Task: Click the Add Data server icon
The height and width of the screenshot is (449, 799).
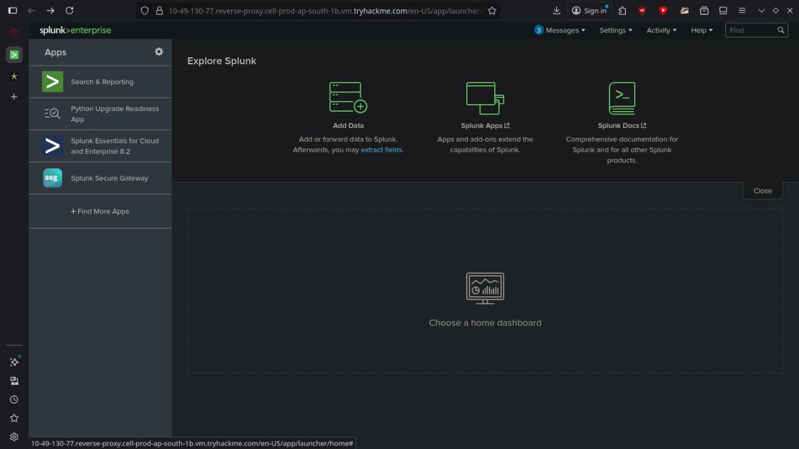Action: point(348,97)
